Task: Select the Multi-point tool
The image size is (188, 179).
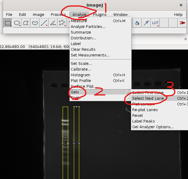Action: coord(62,23)
